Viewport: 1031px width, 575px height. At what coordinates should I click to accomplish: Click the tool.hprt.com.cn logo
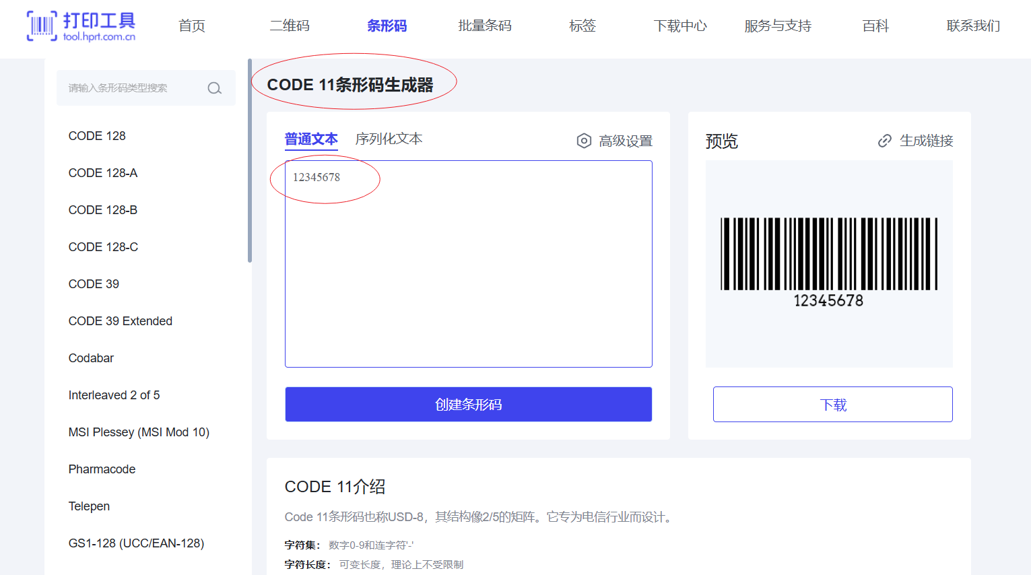tap(81, 26)
